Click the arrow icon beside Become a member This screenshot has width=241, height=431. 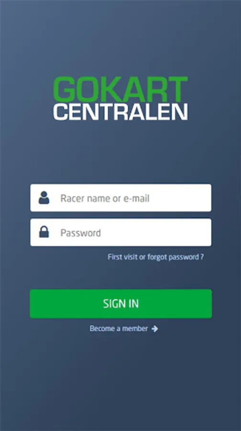[x=155, y=329]
